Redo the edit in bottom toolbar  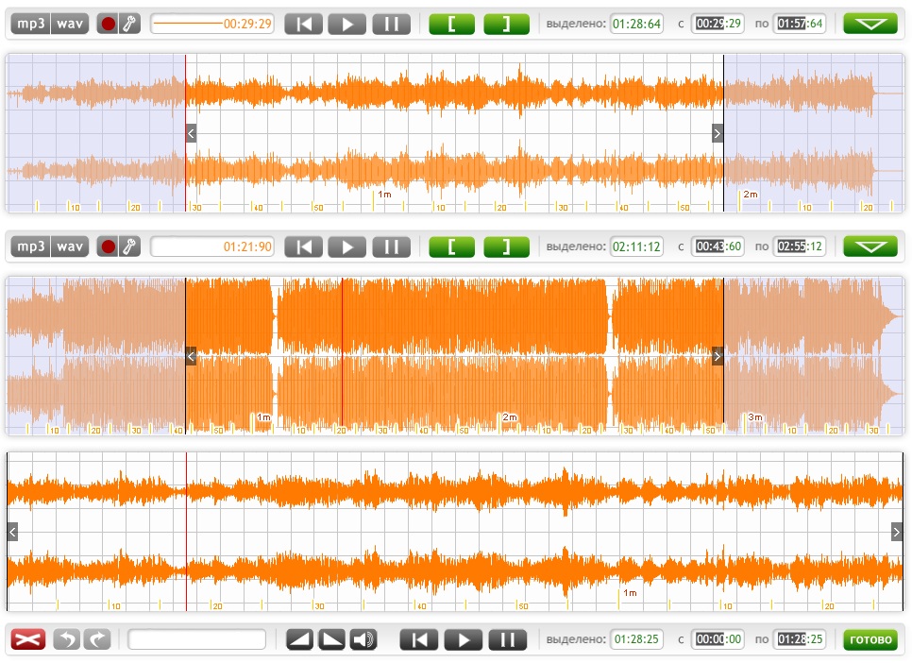[x=97, y=640]
